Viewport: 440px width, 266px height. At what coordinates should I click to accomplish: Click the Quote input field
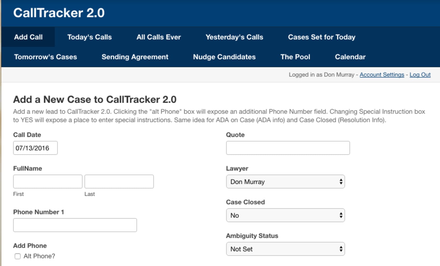[x=288, y=148]
